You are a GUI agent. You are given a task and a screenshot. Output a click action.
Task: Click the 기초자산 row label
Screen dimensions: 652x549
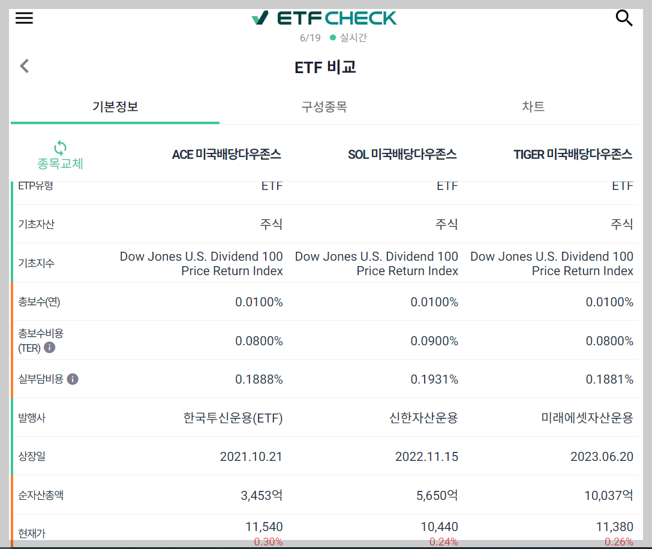click(x=36, y=224)
